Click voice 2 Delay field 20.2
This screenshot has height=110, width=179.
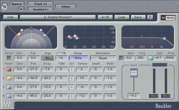48,78
